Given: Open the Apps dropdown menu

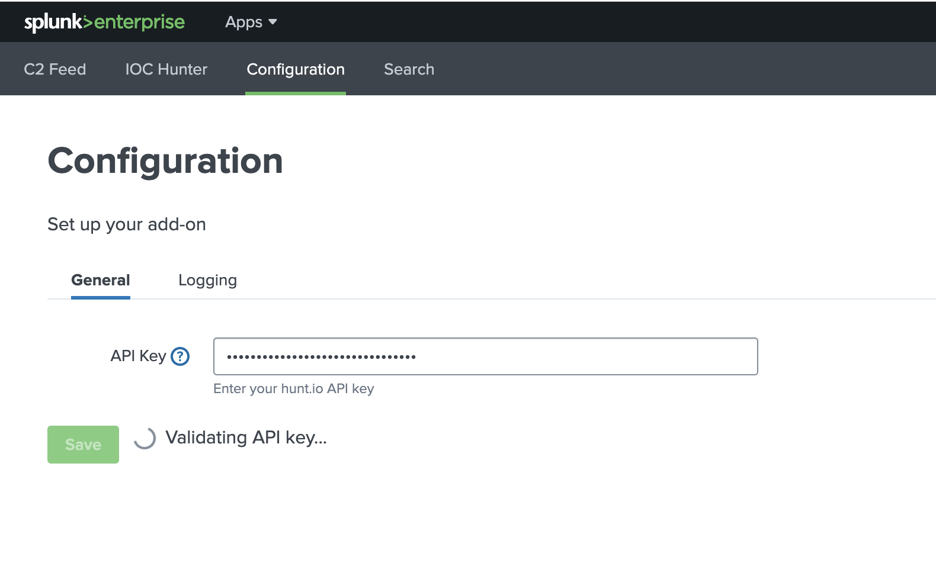Looking at the screenshot, I should click(x=251, y=22).
